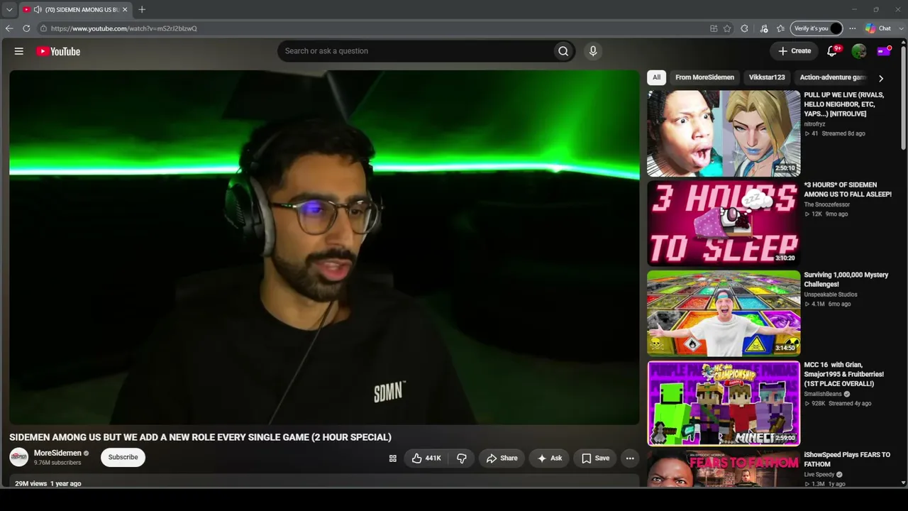Screen dimensions: 908x511
Task: Open the MoreSidemen channel name link
Action: (x=57, y=453)
